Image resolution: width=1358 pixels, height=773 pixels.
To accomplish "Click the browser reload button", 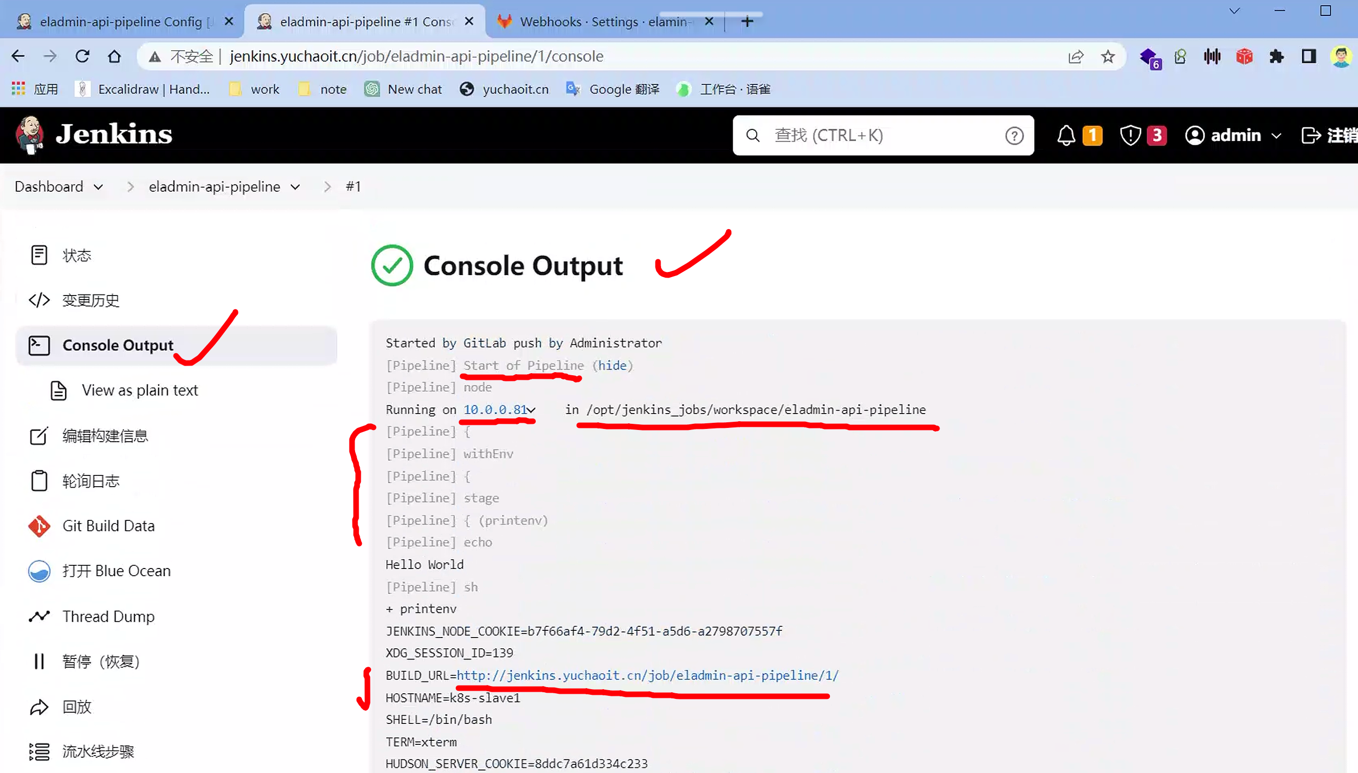I will [x=82, y=56].
